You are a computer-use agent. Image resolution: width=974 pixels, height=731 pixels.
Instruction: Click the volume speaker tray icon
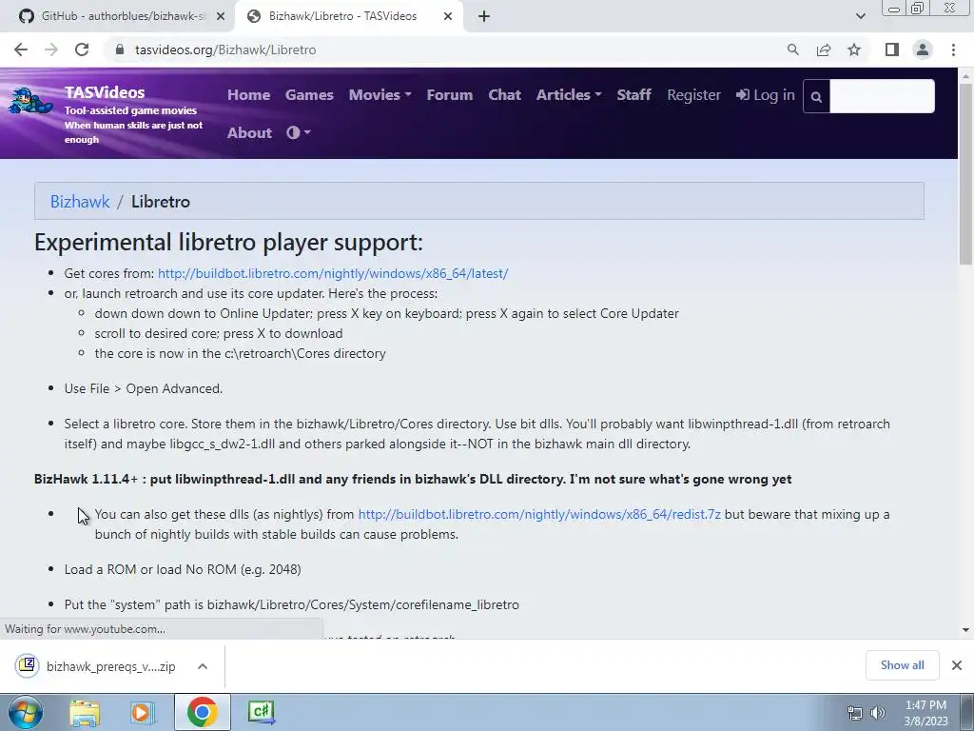(877, 713)
